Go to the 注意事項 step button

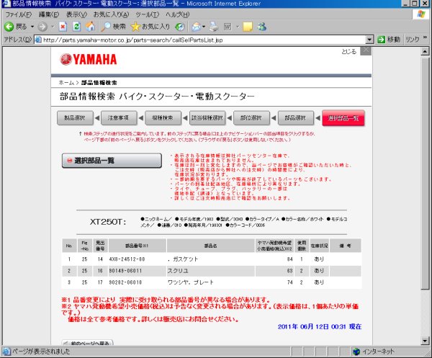119,118
